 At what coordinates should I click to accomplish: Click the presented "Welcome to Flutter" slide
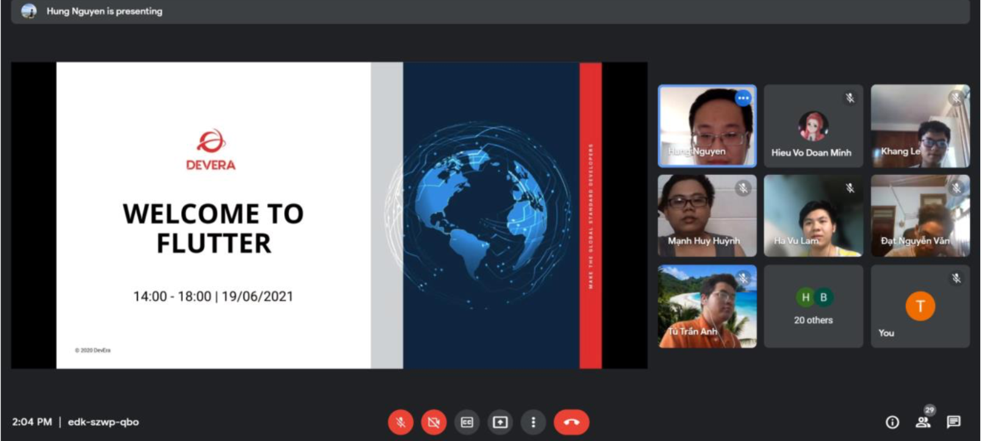tap(329, 215)
